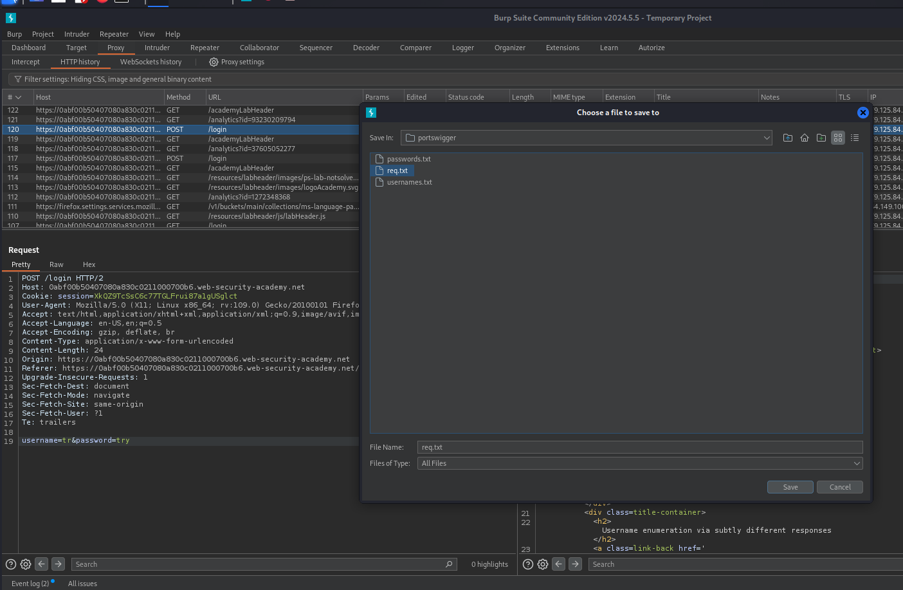Go to previous search match in request
The height and width of the screenshot is (590, 903).
[x=42, y=564]
